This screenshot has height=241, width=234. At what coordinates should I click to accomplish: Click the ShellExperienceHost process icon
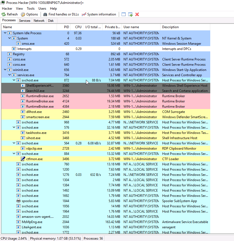23,86
